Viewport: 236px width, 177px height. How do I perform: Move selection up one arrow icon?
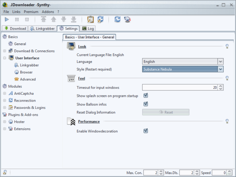(x=54, y=19)
